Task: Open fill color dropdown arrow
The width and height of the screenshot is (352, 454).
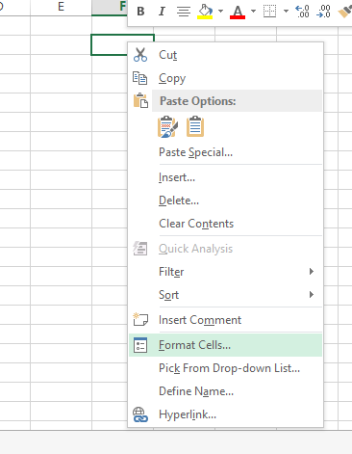Action: pyautogui.click(x=220, y=12)
